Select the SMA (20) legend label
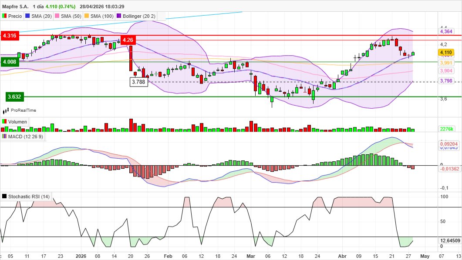462x260 pixels. click(x=41, y=16)
